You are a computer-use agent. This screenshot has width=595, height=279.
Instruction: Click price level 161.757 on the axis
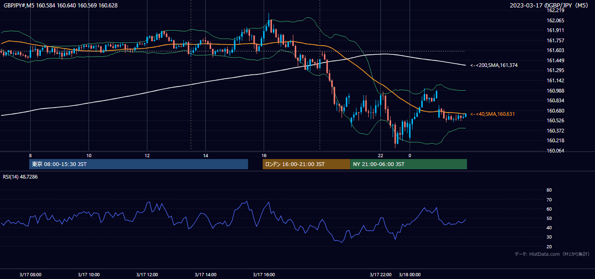(x=555, y=40)
